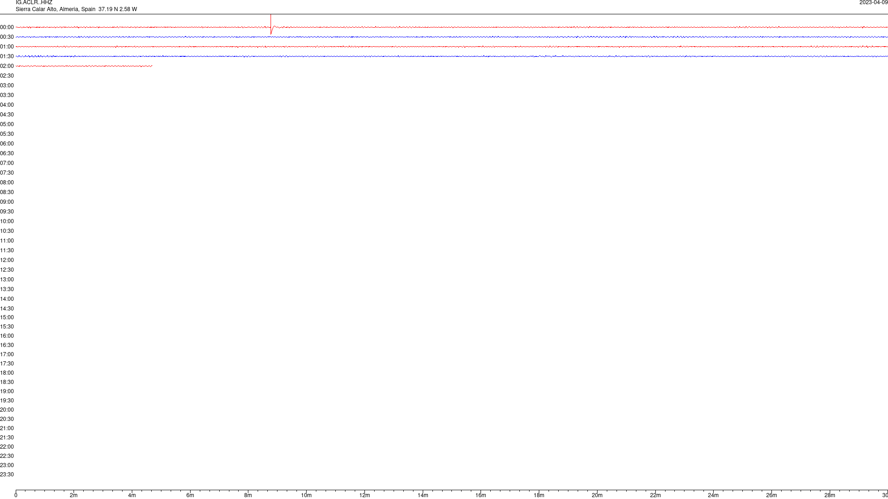Screen dimensions: 888x499
Task: Select the 19:30 row time label
Action: click(x=7, y=401)
